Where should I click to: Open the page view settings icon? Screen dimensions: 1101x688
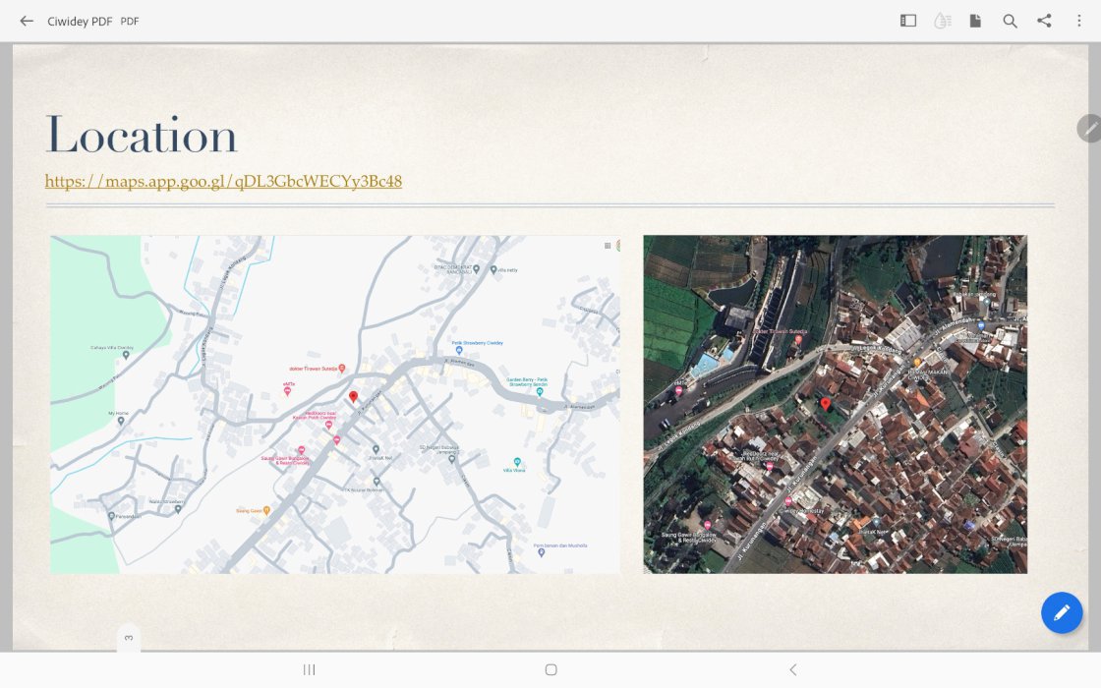(975, 21)
